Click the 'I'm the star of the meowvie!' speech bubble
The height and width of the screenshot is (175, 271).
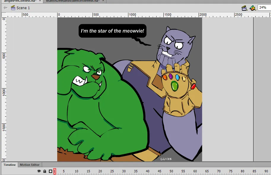pyautogui.click(x=112, y=31)
